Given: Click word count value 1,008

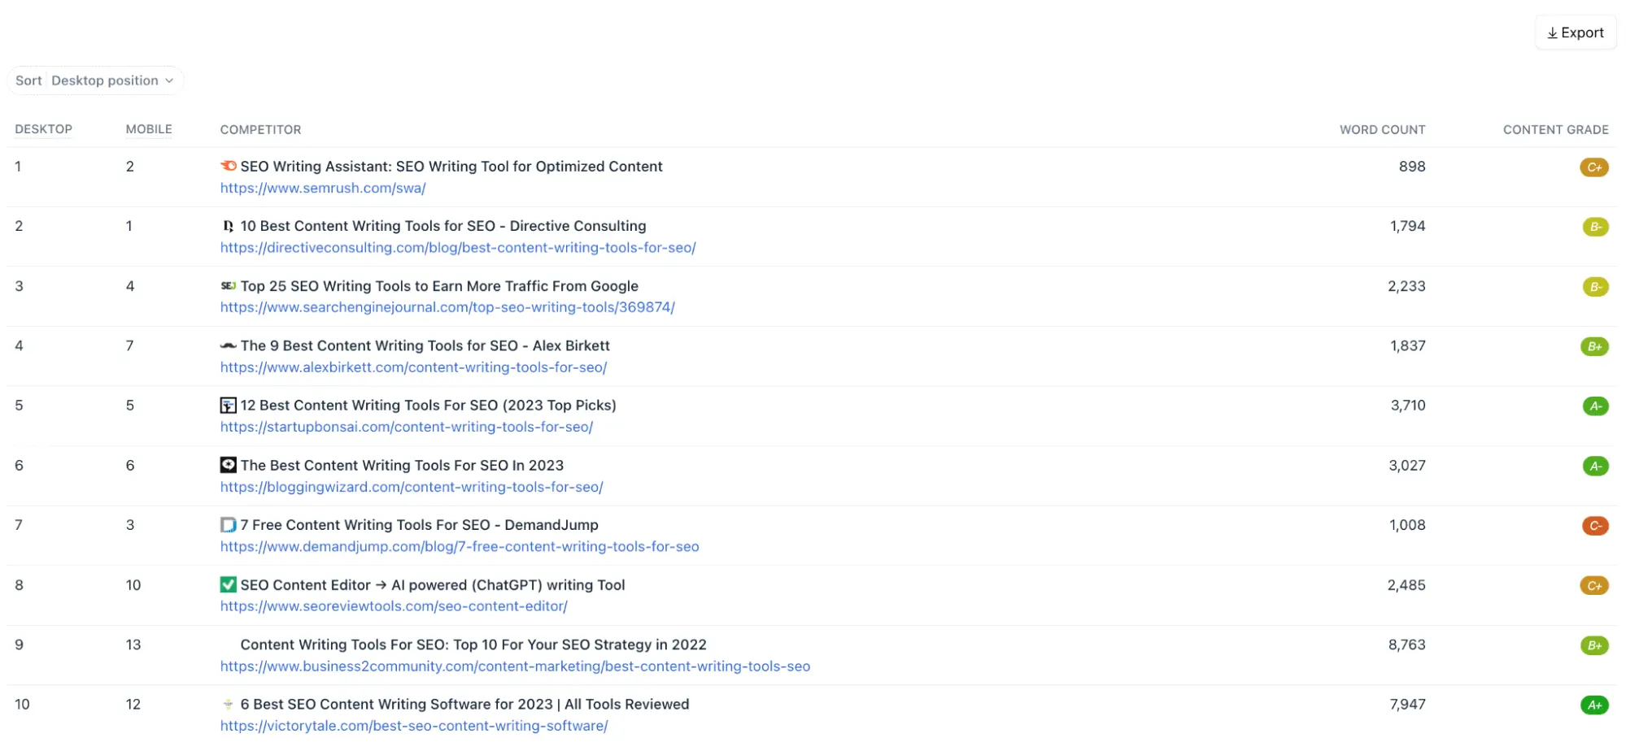Looking at the screenshot, I should point(1407,525).
